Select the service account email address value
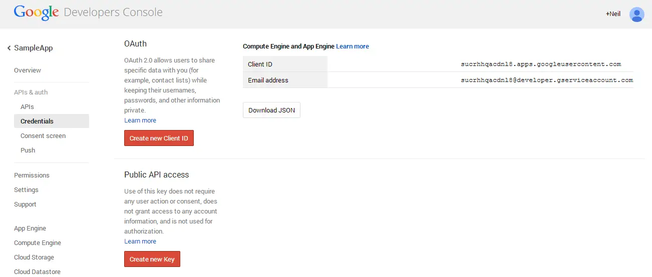Image resolution: width=652 pixels, height=277 pixels. [x=547, y=80]
